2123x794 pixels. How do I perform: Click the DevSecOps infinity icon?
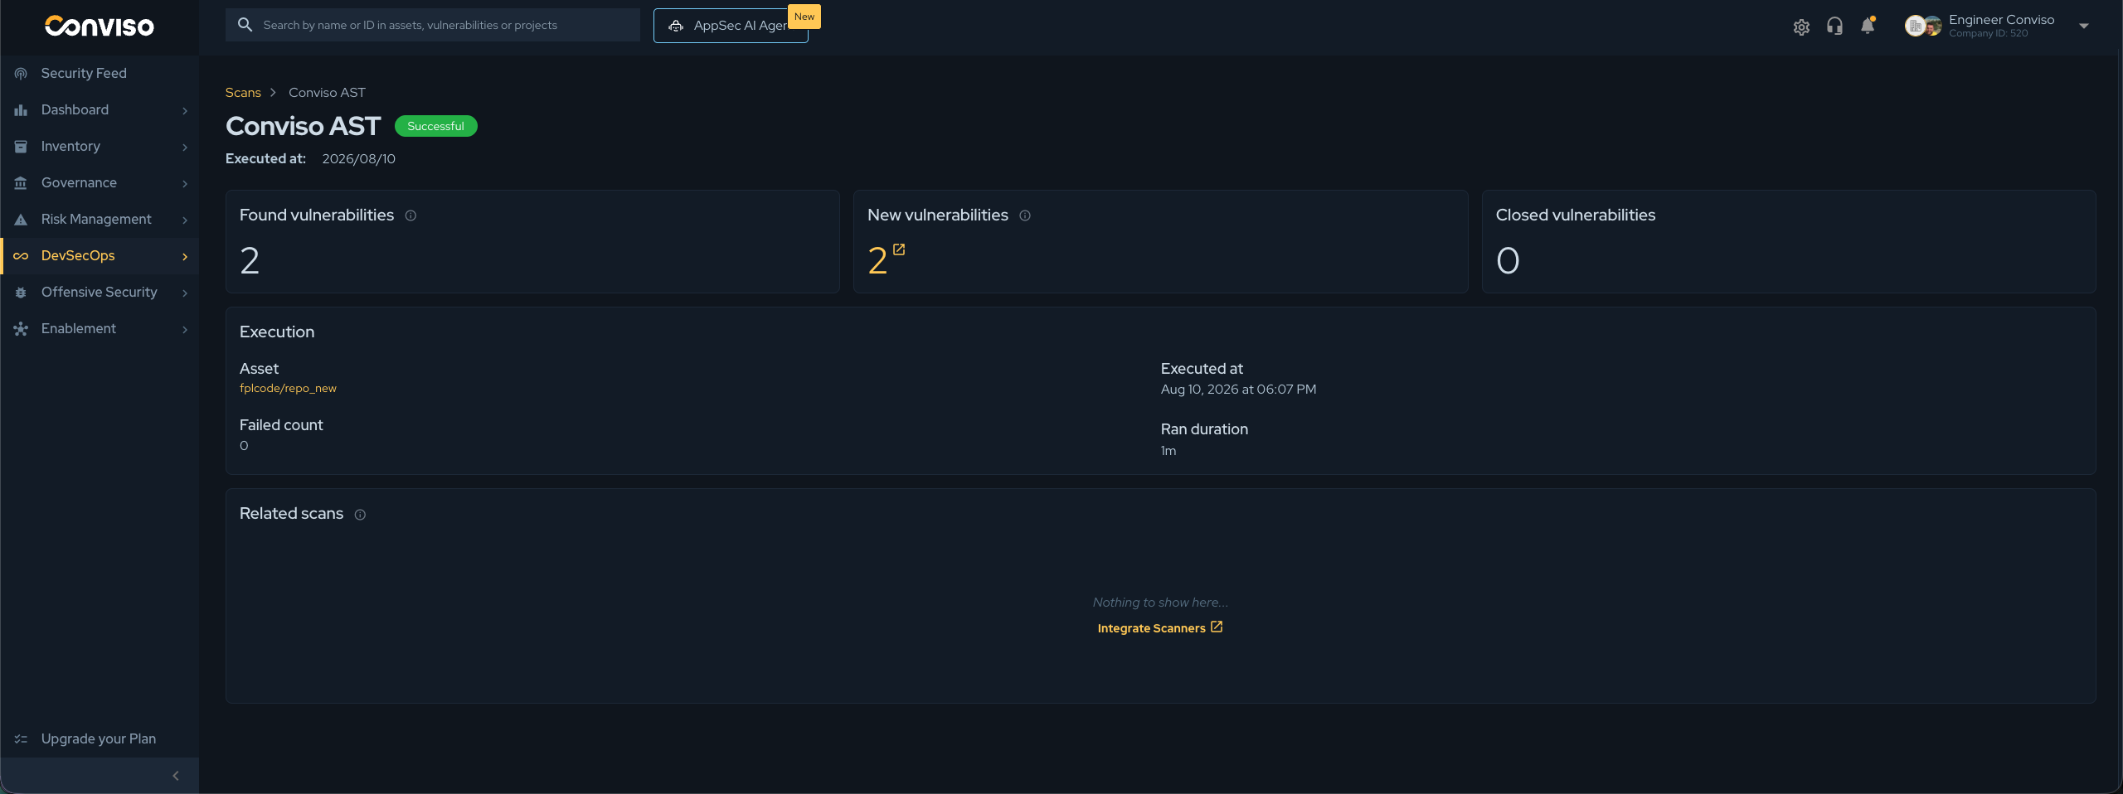pos(21,256)
